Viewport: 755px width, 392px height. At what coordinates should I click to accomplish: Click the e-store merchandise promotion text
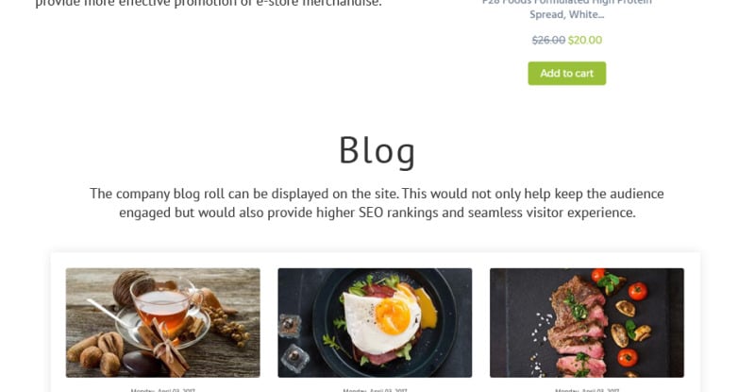(x=209, y=4)
